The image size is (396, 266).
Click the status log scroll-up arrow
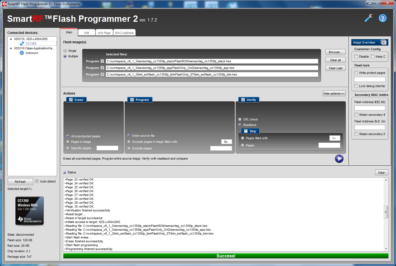tap(386, 180)
